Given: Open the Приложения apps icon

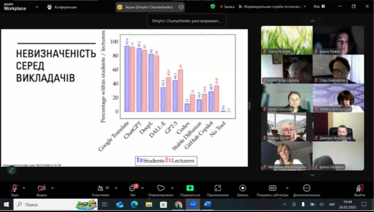Looking at the screenshot, I should coord(218,188).
